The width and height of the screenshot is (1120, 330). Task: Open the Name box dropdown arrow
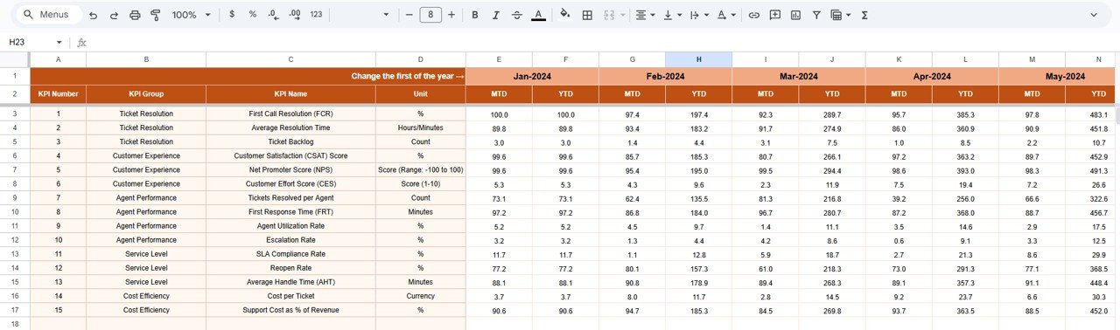coord(59,42)
